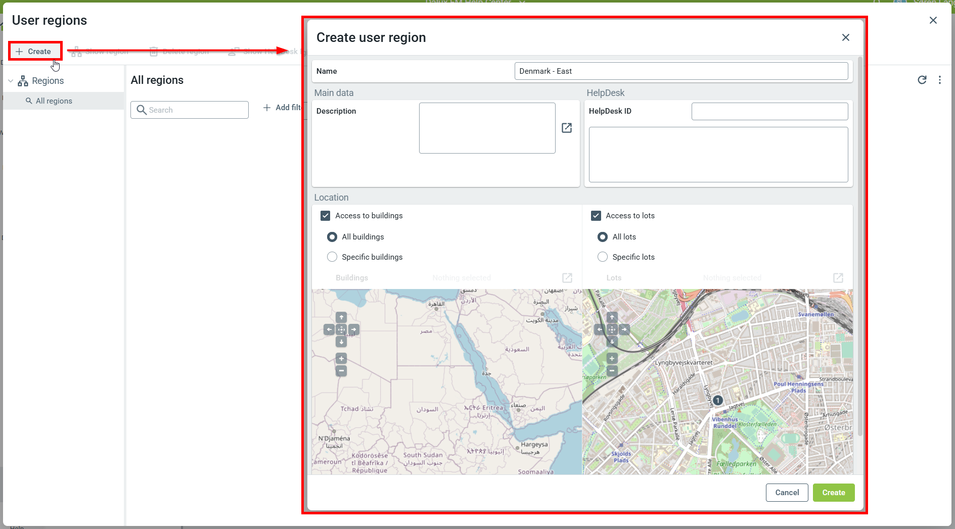Screen dimensions: 955x529
Task: Recenter the buildings map with center control
Action: [341, 329]
